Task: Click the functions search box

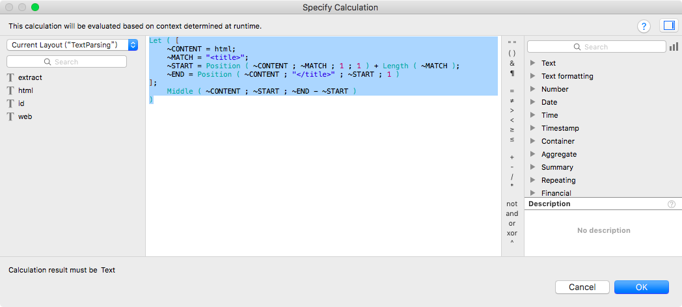Action: [x=596, y=47]
